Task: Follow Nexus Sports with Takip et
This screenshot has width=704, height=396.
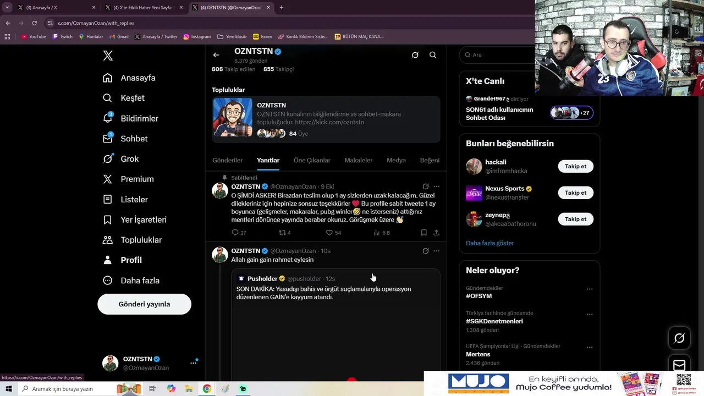Action: click(x=575, y=193)
